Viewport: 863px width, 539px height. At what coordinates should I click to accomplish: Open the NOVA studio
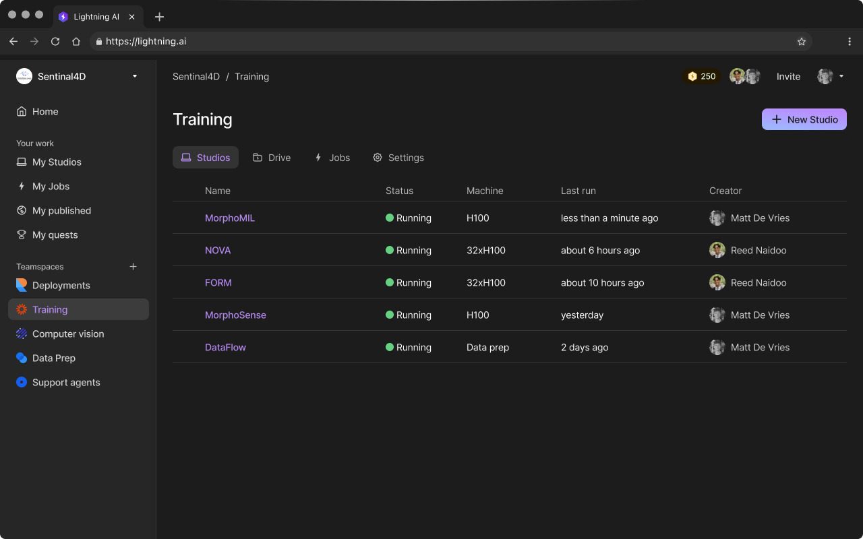(218, 251)
